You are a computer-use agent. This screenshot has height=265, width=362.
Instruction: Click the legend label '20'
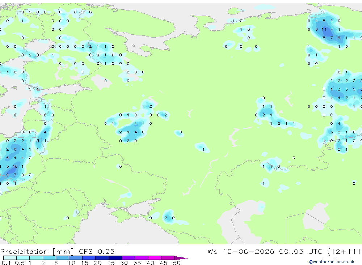pos(98,263)
